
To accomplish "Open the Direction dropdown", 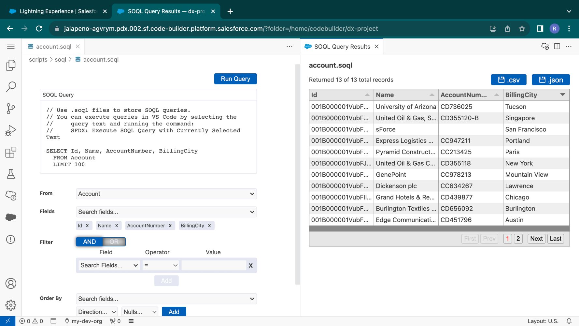I will [97, 312].
